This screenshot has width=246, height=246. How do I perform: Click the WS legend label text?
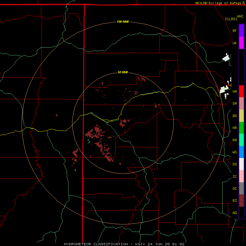click(235, 152)
